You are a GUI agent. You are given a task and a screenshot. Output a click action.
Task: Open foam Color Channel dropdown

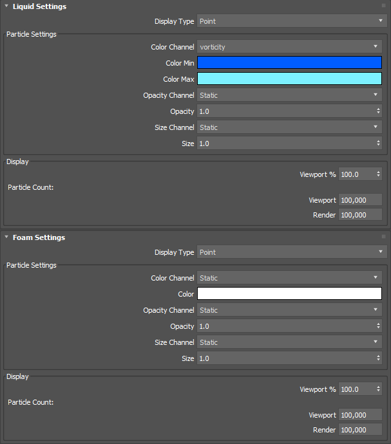tap(289, 278)
